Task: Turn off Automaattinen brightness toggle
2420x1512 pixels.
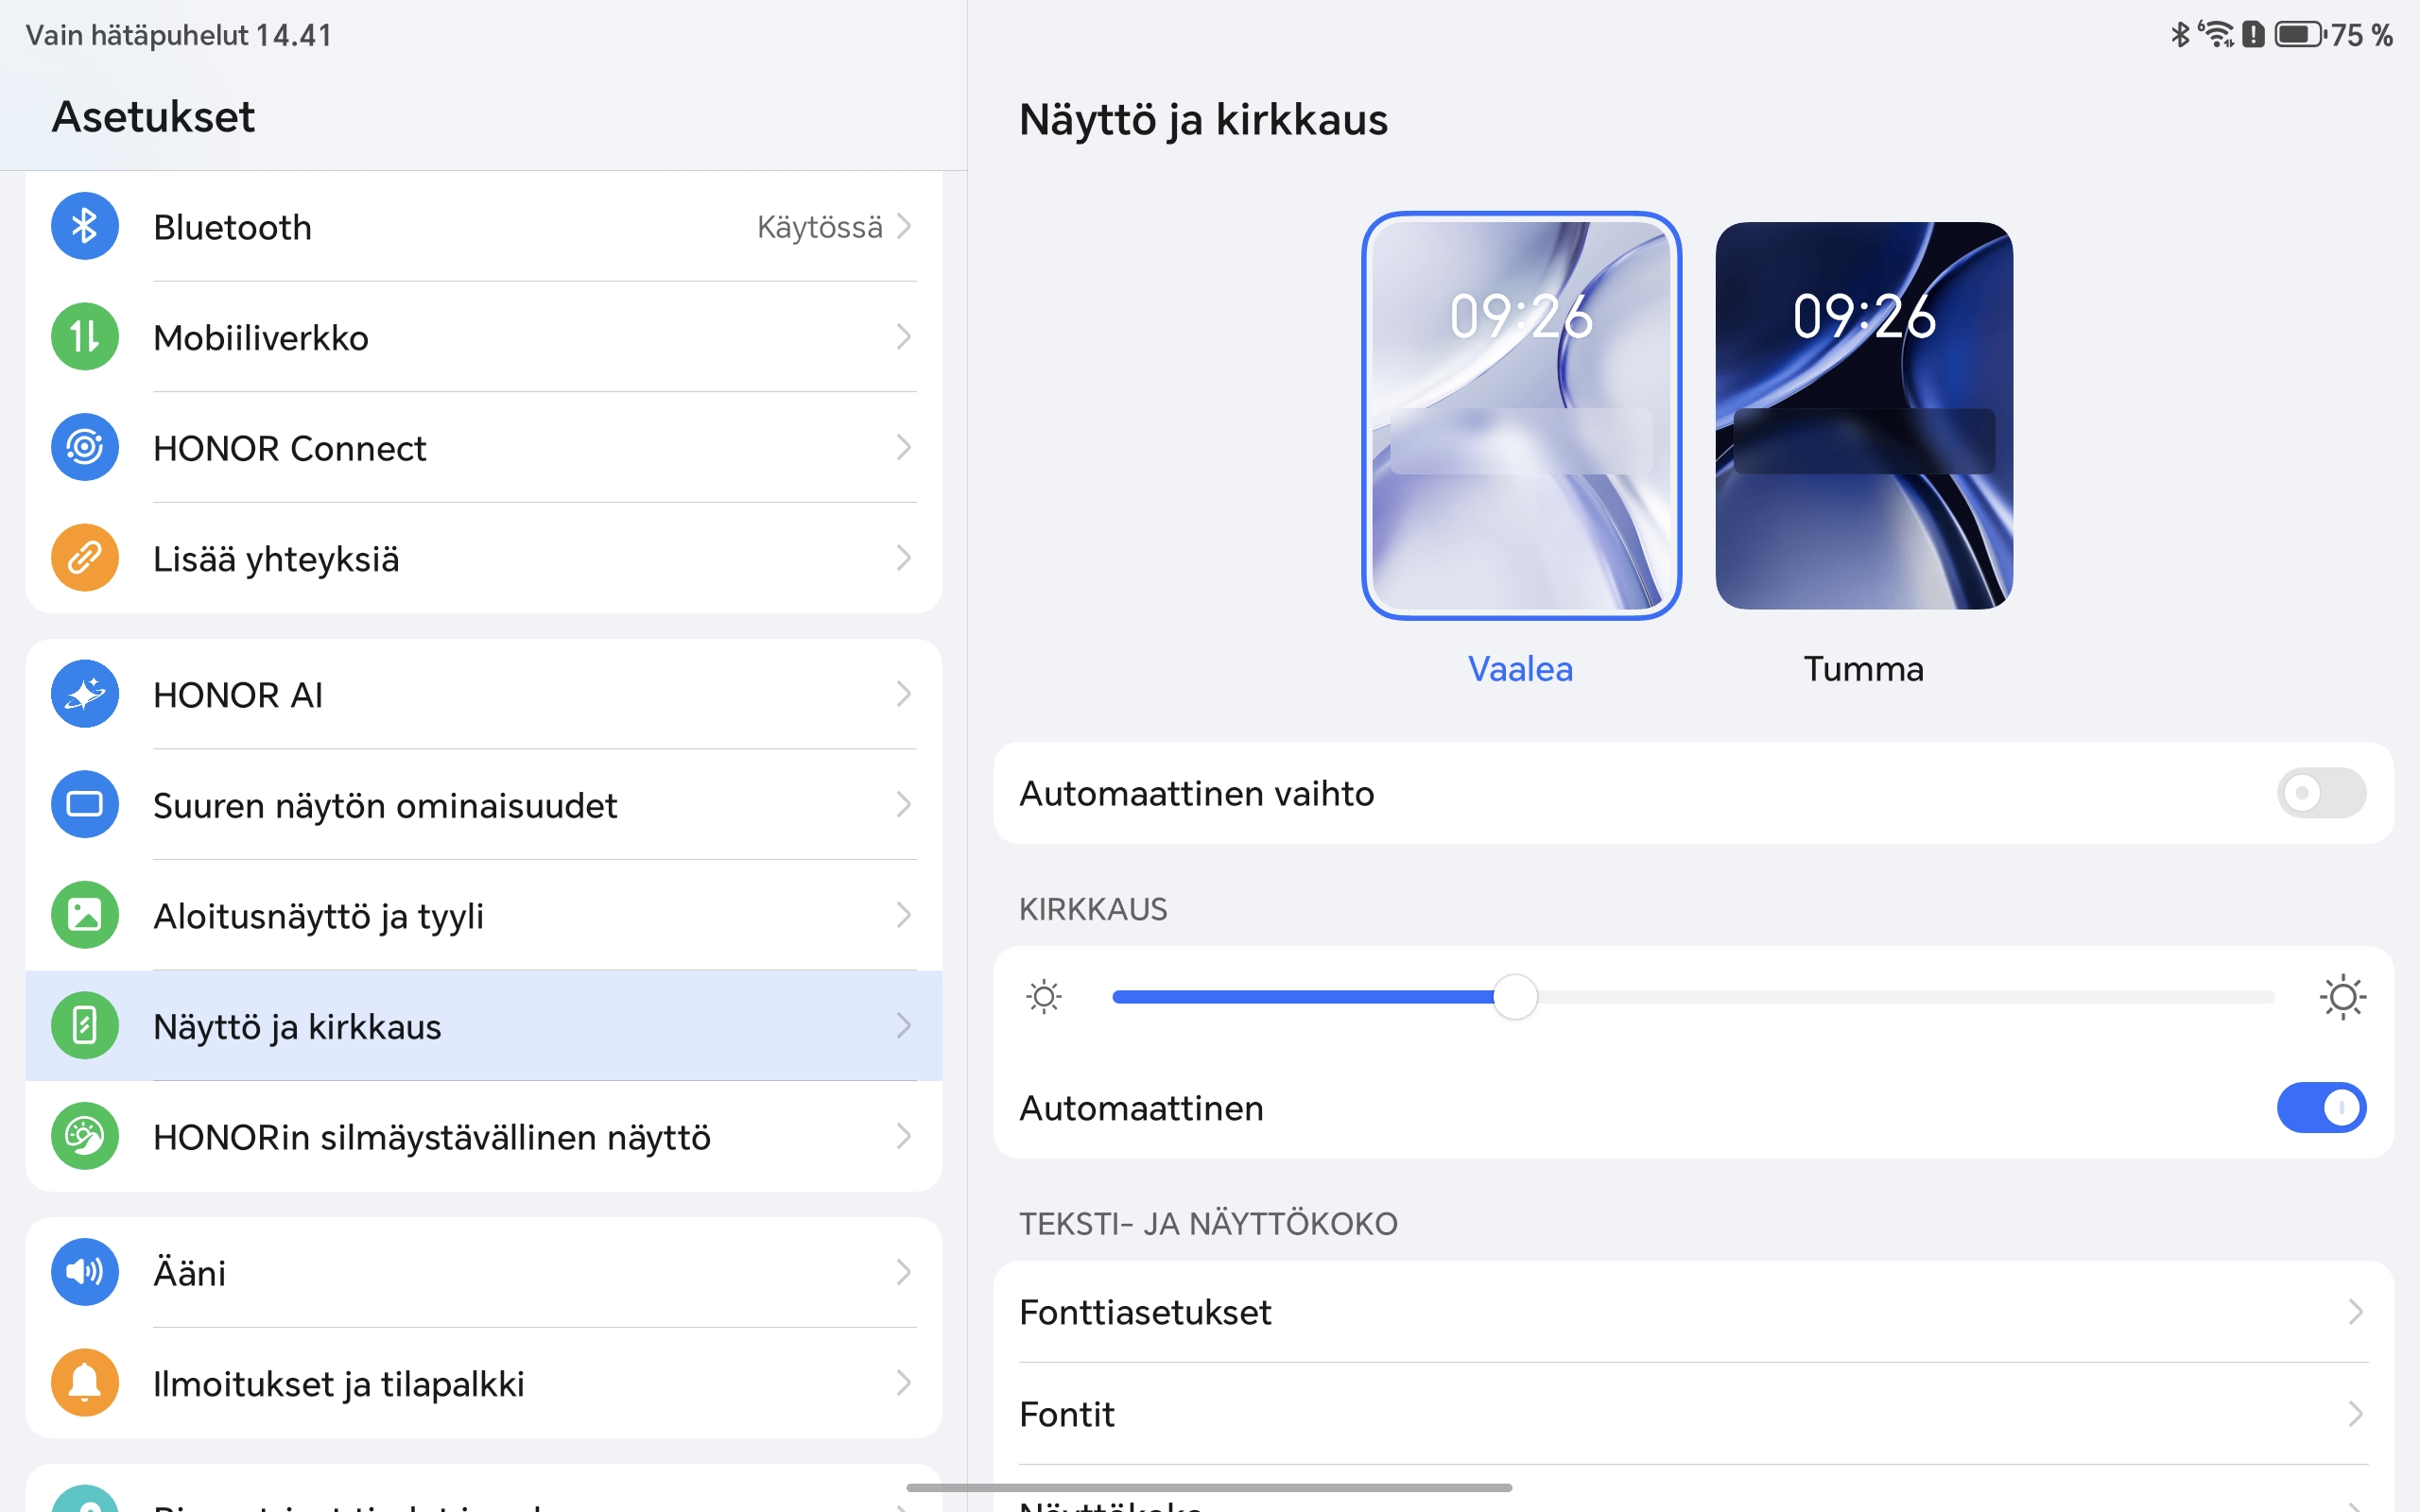Action: click(x=2320, y=1108)
